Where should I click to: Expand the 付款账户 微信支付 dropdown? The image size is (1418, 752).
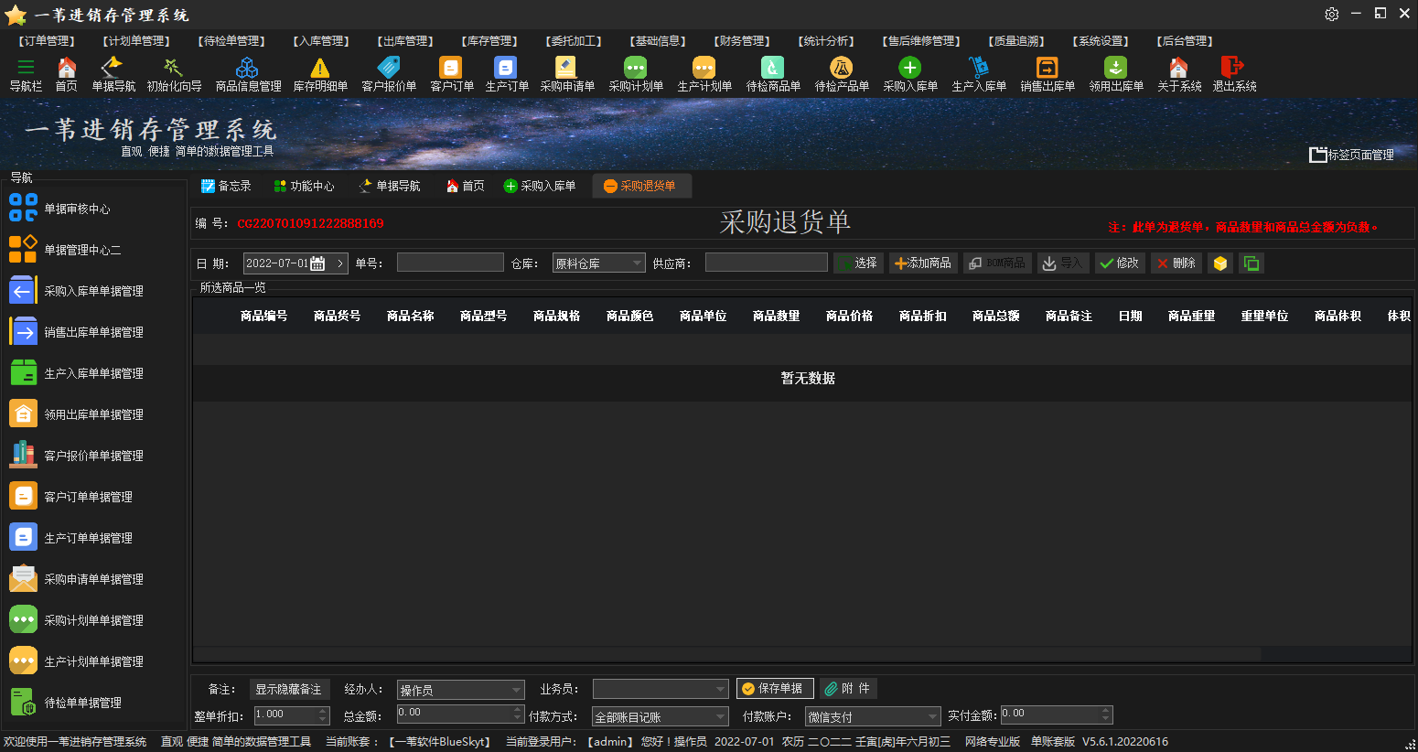click(x=933, y=716)
